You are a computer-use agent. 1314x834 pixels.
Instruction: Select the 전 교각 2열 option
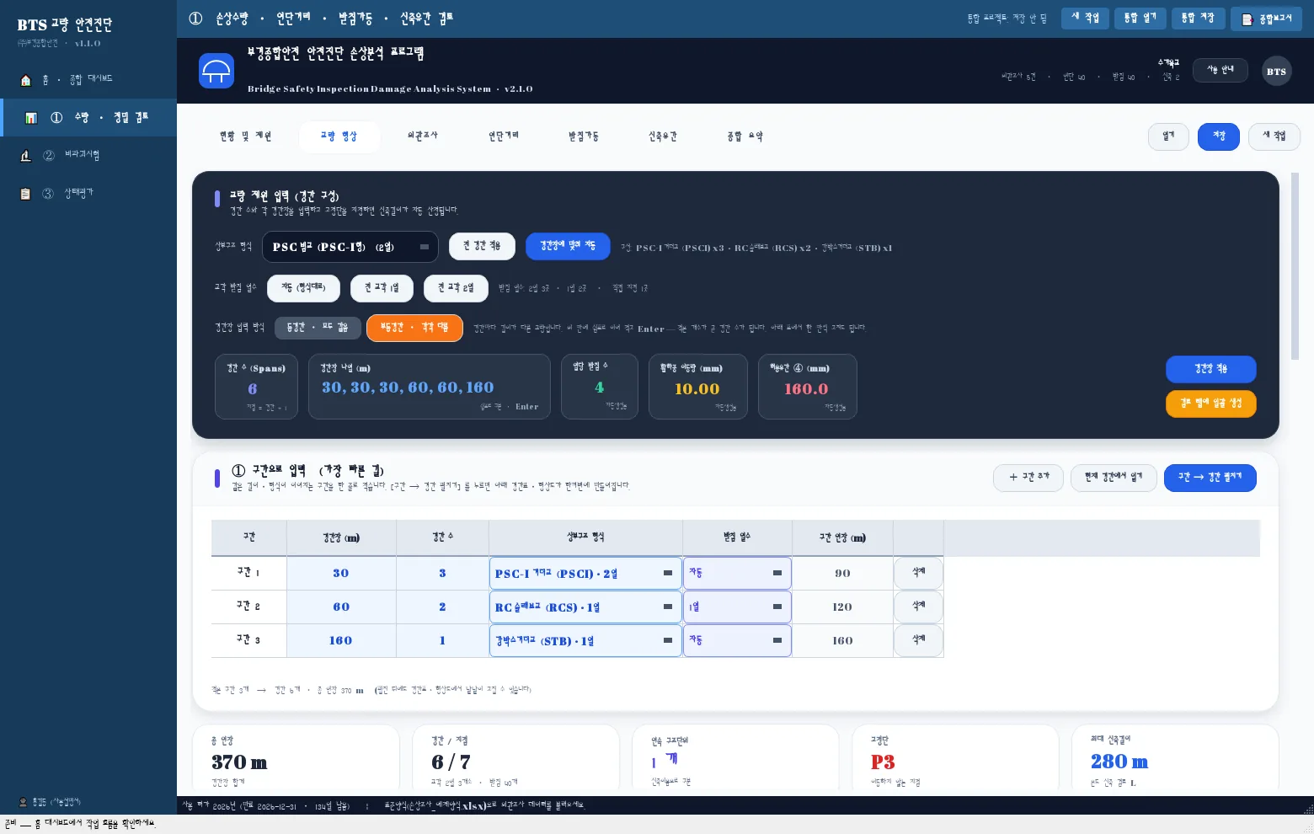tap(455, 288)
